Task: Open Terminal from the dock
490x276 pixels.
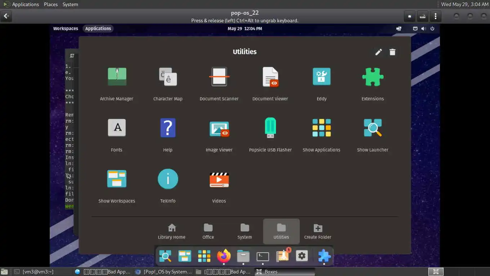Action: click(x=263, y=256)
